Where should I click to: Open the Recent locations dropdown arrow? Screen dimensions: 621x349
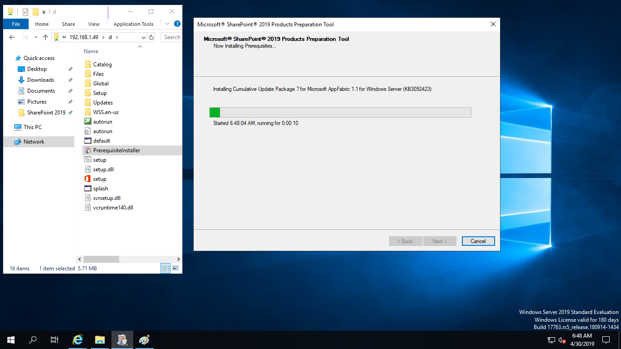click(x=36, y=37)
